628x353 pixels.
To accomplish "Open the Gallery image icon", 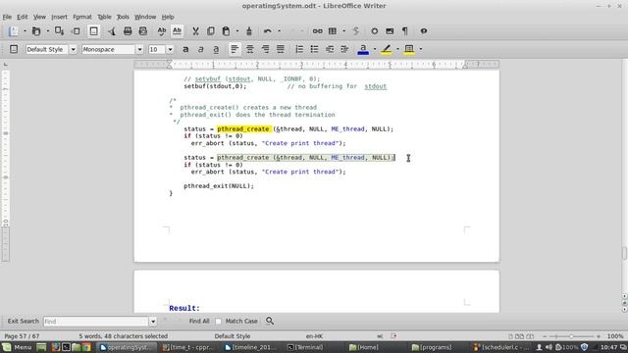I will click(x=390, y=31).
